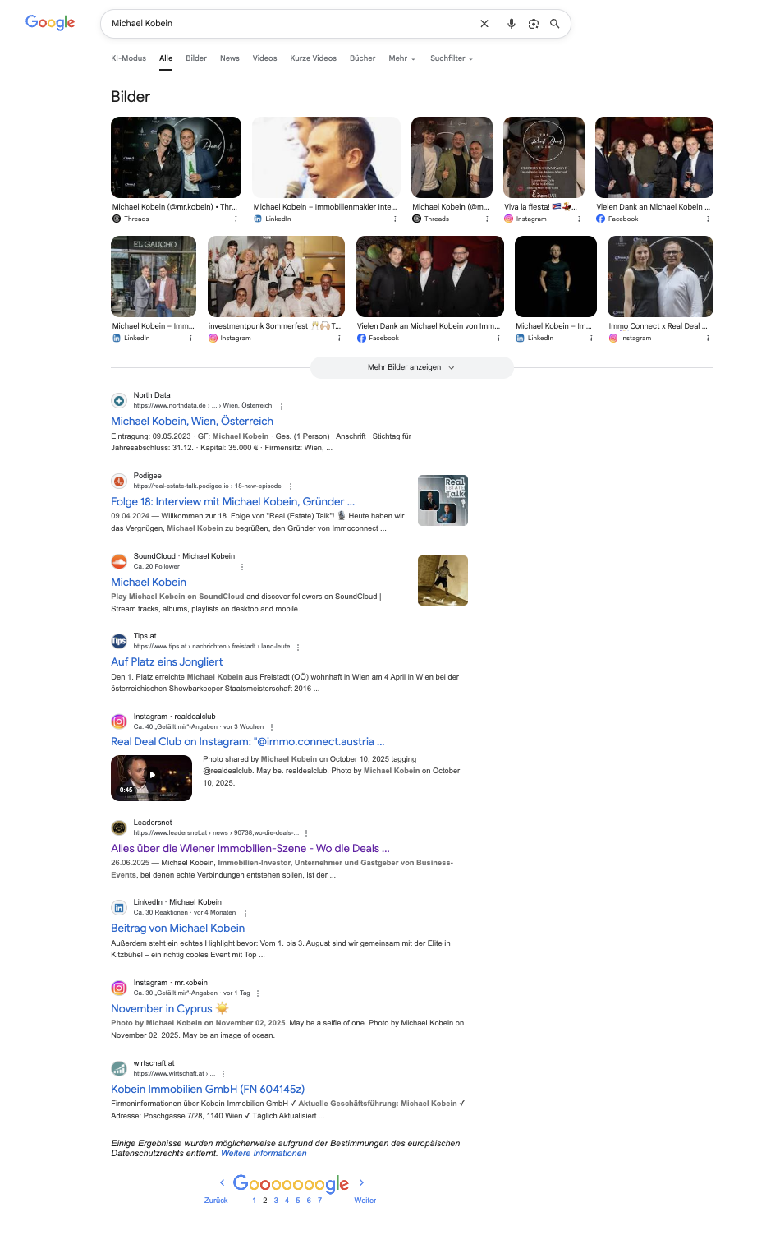This screenshot has height=1249, width=757.
Task: Play the Real Deal Club video thumbnail
Action: 151,777
